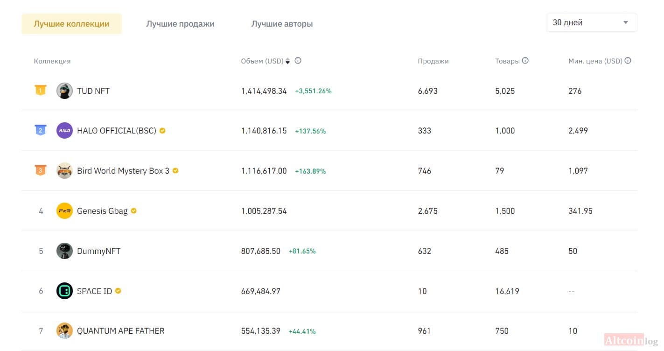The width and height of the screenshot is (664, 351).
Task: Open the Bird World Mystery Box 3 avatar
Action: [64, 171]
